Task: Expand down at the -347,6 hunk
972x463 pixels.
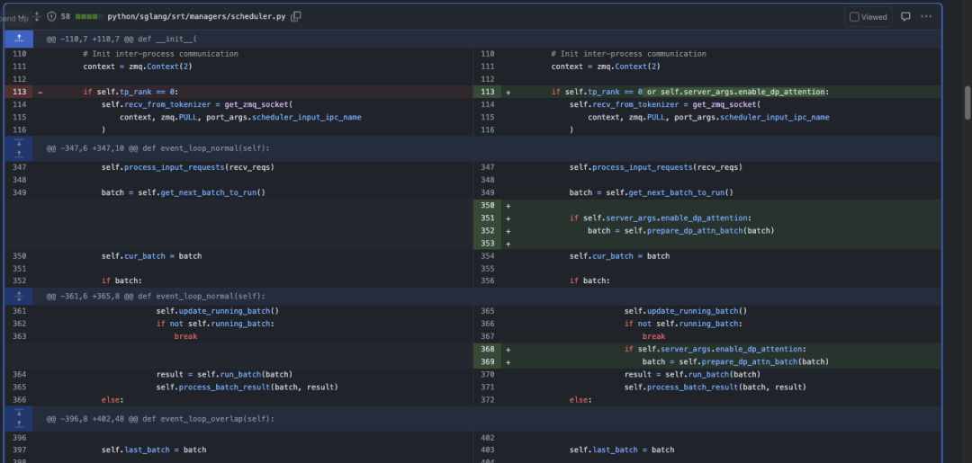Action: coord(18,142)
